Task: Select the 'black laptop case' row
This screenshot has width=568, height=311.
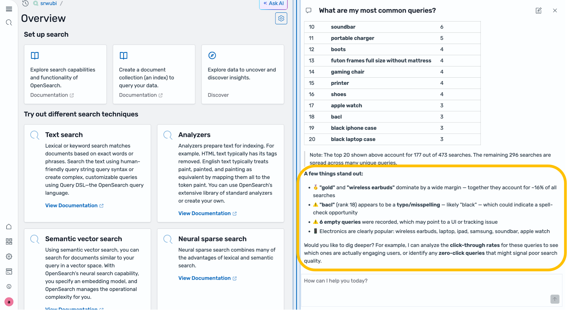Action: pyautogui.click(x=392, y=139)
